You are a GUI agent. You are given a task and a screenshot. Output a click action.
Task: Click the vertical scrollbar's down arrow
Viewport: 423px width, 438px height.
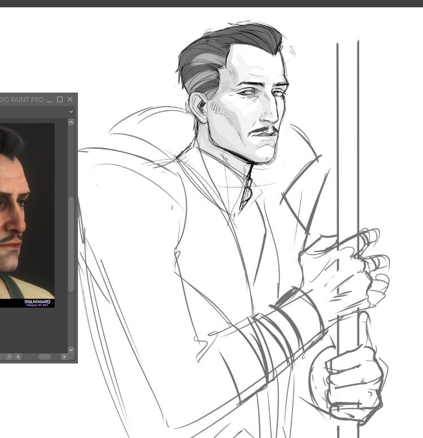pos(71,350)
